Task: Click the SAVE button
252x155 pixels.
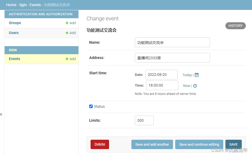Action: point(233,145)
